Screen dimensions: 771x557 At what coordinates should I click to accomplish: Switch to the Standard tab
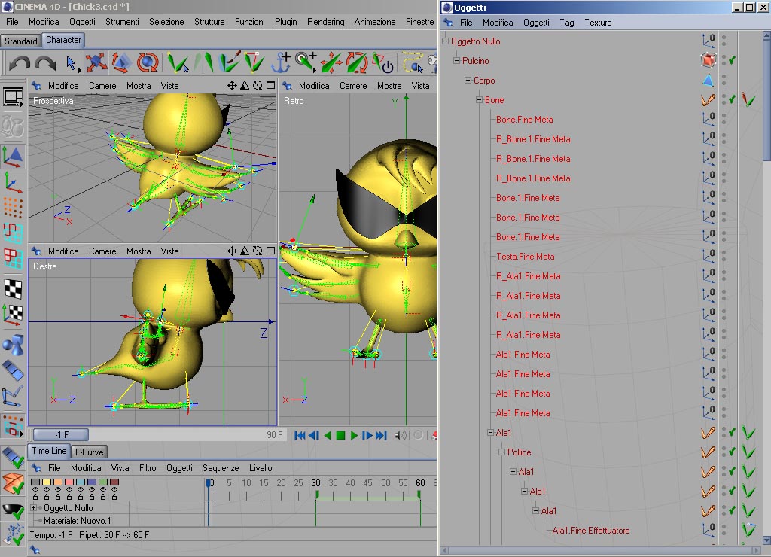tap(20, 41)
